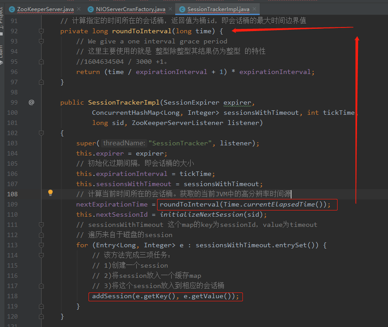Click fold end marker at line 97
The height and width of the screenshot is (327, 388).
(x=41, y=82)
